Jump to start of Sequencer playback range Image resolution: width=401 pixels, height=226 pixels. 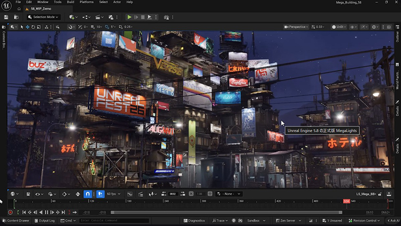[x=24, y=212]
